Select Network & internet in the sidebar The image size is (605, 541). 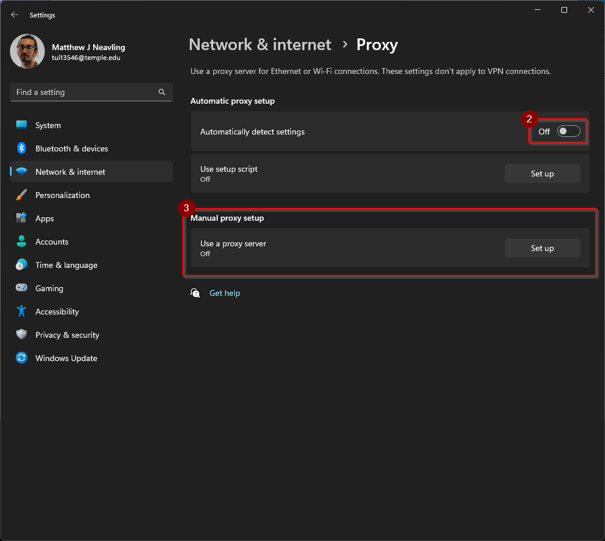91,172
